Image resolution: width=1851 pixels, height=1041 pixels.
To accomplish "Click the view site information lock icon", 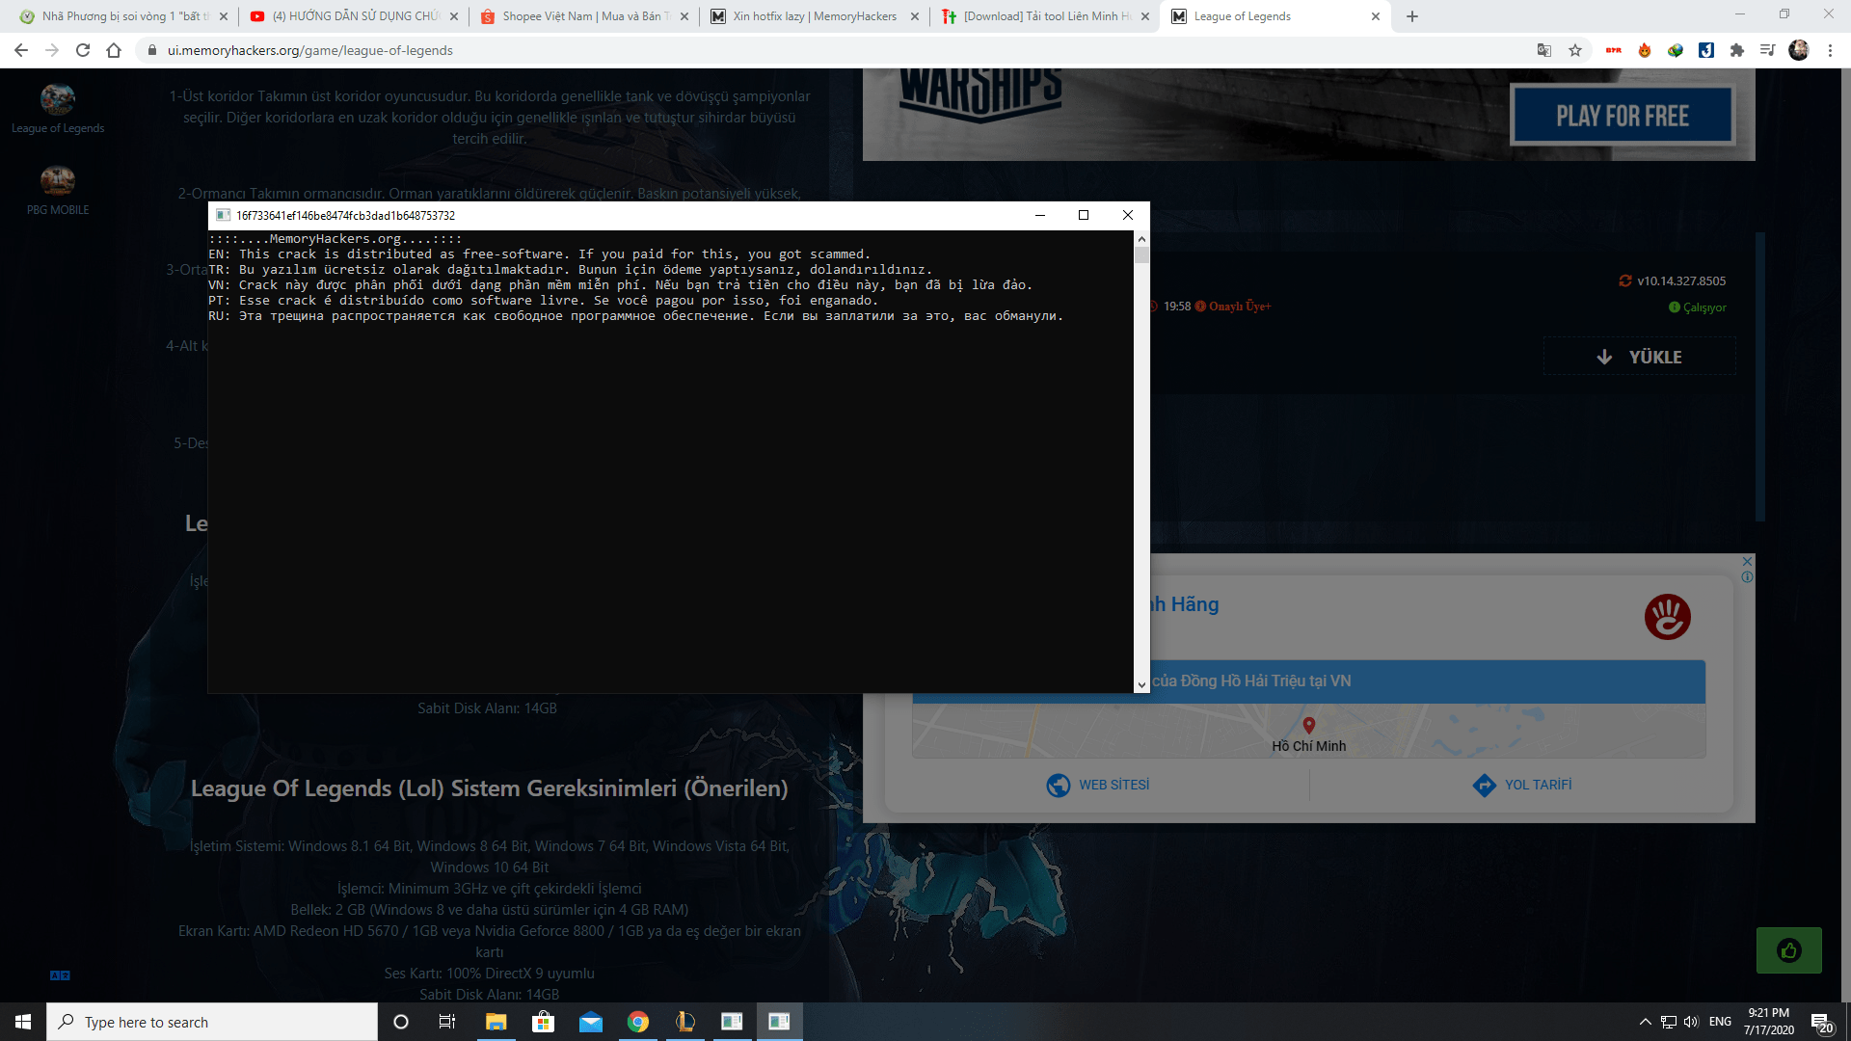I will pyautogui.click(x=151, y=50).
